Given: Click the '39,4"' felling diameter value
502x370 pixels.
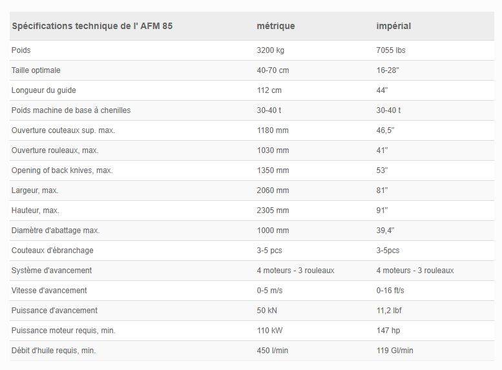Looking at the screenshot, I should click(386, 231).
